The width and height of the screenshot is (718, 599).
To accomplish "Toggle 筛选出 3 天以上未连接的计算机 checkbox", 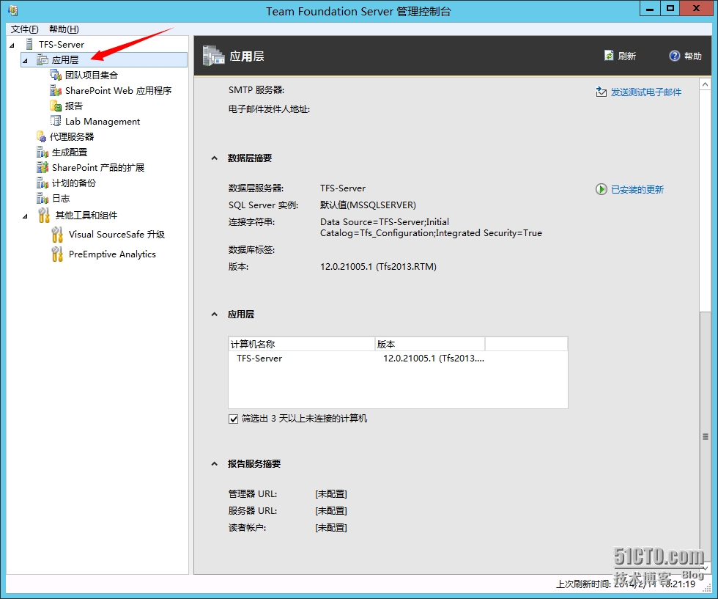I will 233,419.
